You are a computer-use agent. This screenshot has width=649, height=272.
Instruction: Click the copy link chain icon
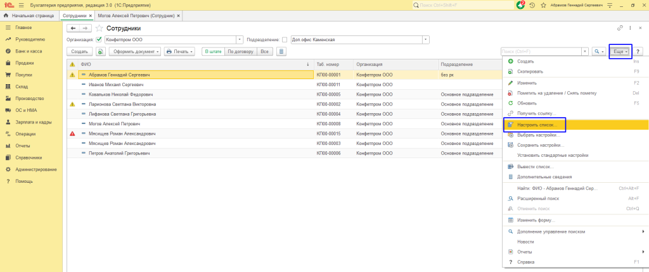click(619, 28)
